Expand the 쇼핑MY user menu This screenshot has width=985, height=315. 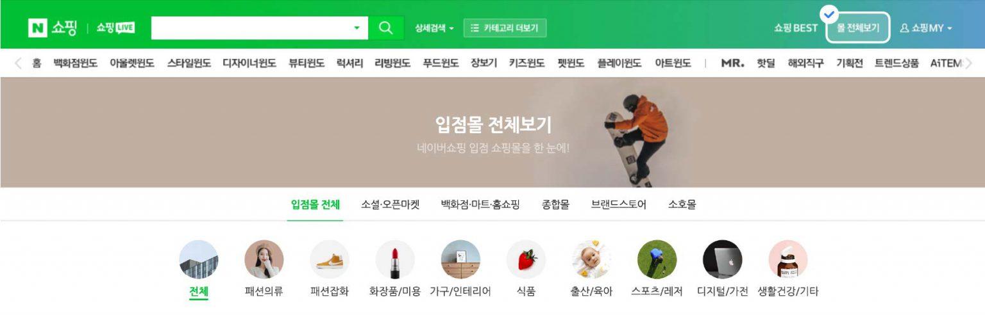pos(926,28)
